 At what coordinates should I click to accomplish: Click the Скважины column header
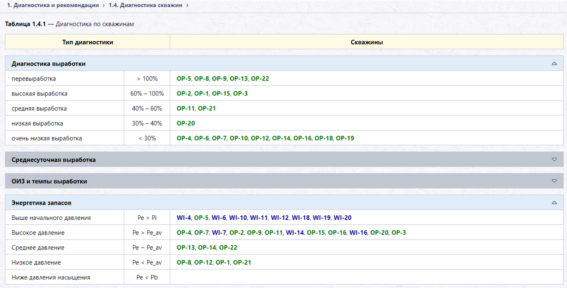click(x=367, y=42)
